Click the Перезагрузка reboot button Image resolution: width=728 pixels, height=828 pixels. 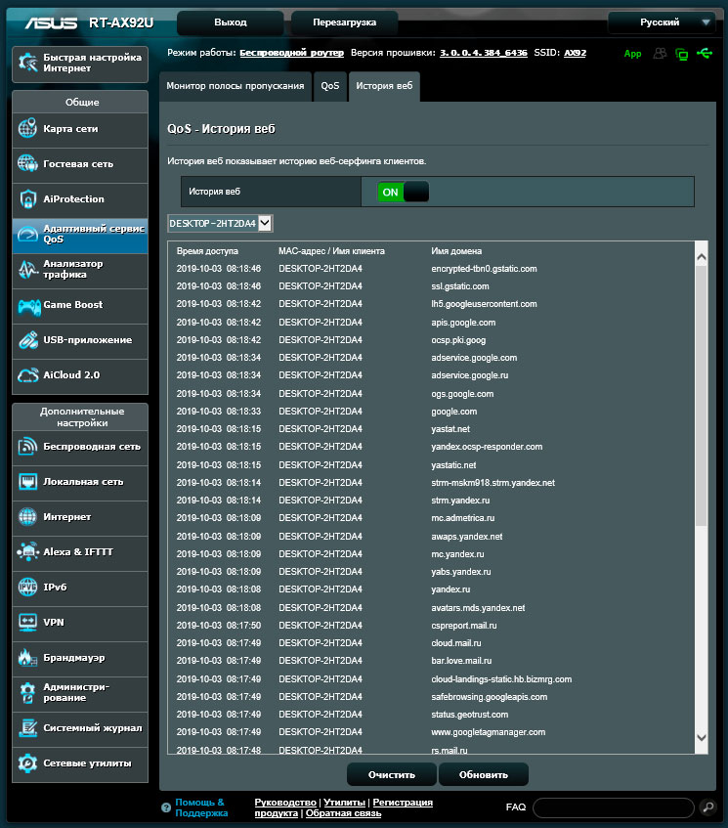point(344,22)
